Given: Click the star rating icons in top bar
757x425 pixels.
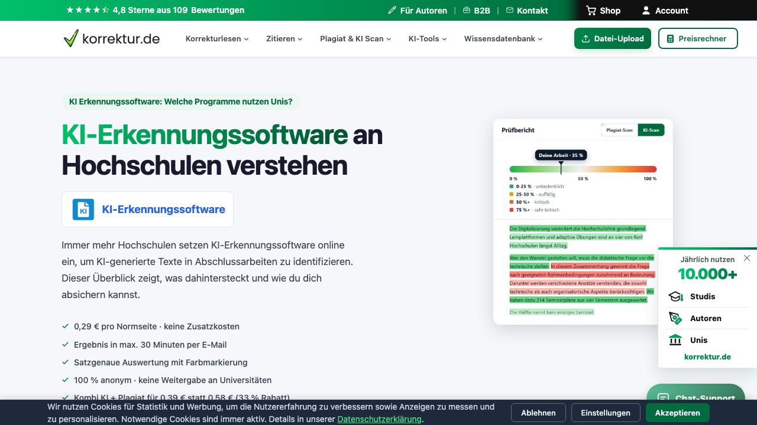Looking at the screenshot, I should pyautogui.click(x=88, y=10).
